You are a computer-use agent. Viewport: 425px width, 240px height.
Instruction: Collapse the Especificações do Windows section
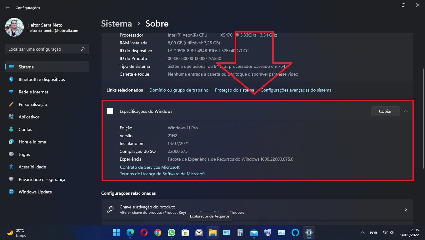coord(406,111)
